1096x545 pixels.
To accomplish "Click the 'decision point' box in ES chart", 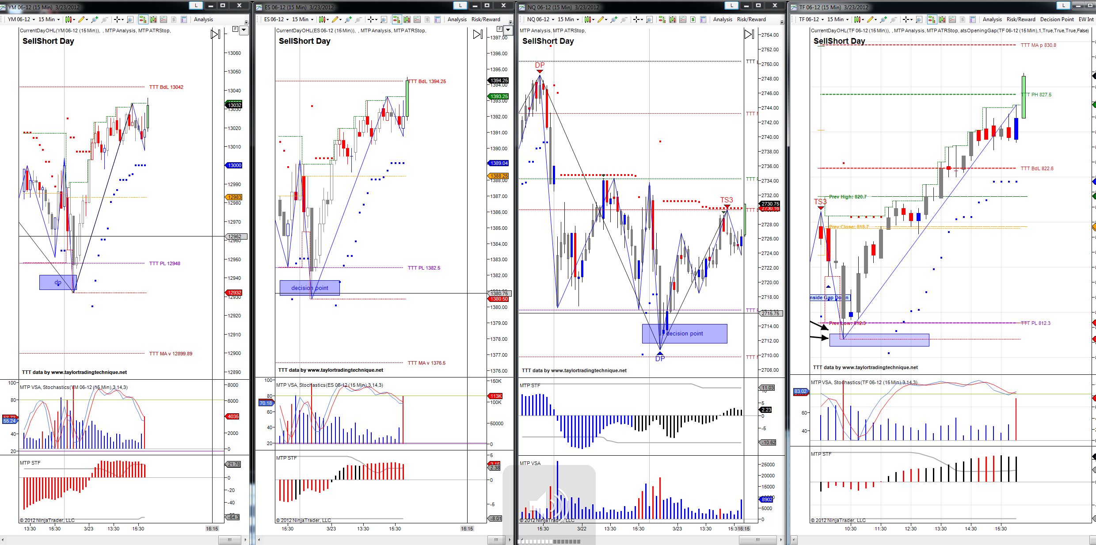I will point(310,288).
